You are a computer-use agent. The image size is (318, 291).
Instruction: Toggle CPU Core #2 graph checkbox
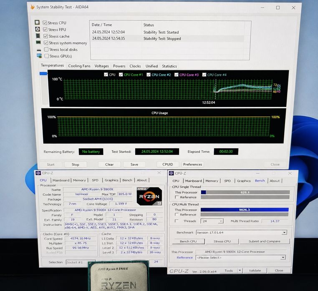coord(149,75)
